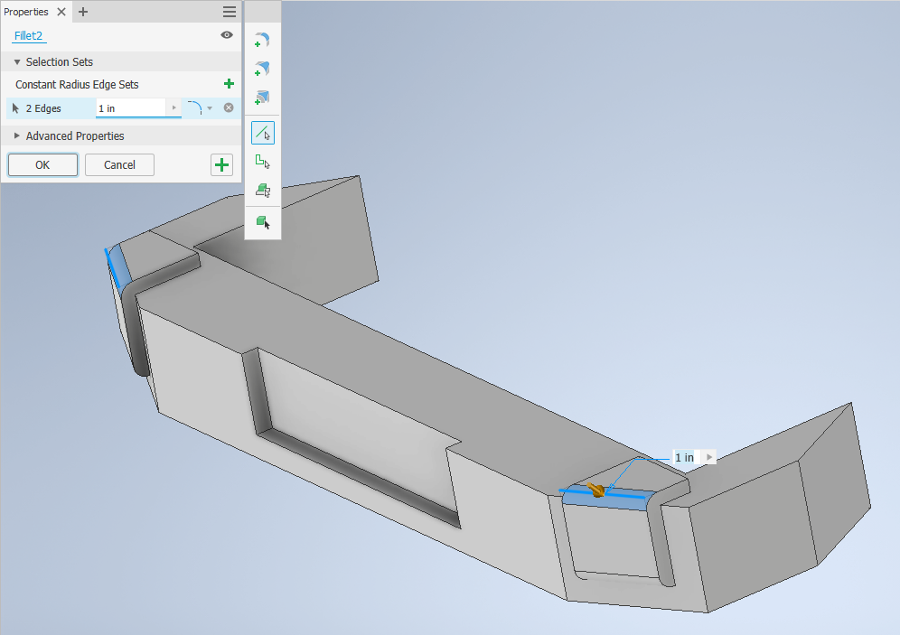
Task: Select Loop priority mode
Action: point(263,162)
